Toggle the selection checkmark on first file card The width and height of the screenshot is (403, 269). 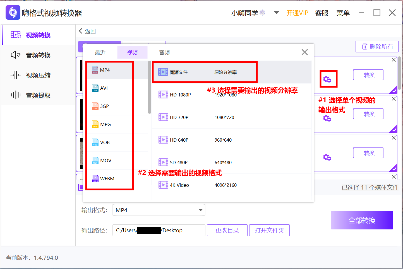pyautogui.click(x=394, y=90)
